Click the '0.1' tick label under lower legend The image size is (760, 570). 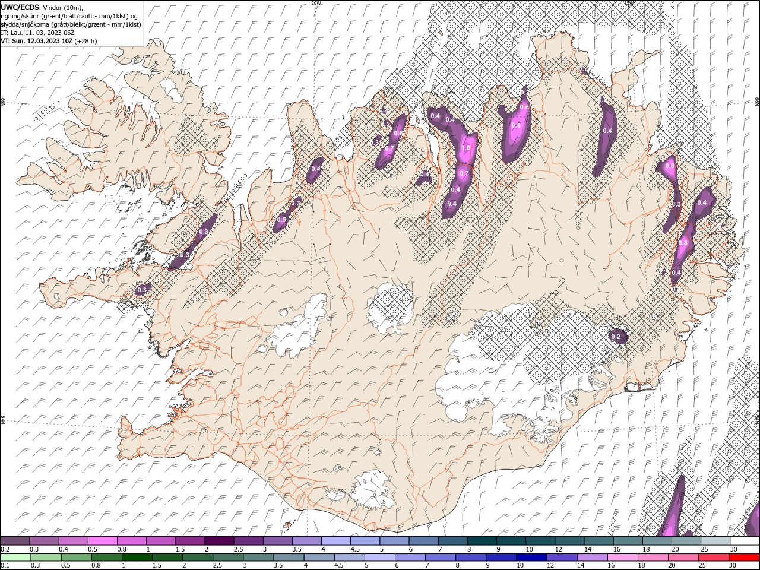pyautogui.click(x=5, y=566)
